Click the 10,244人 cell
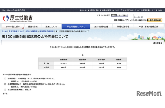The image size is (165, 108). coord(64,63)
